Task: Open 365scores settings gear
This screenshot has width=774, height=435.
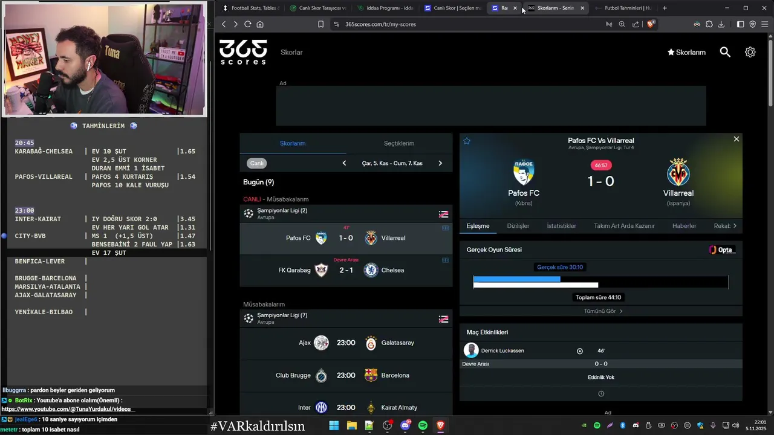Action: coord(750,52)
